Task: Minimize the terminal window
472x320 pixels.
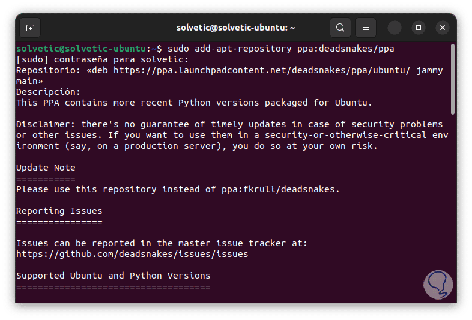Action: pyautogui.click(x=395, y=28)
